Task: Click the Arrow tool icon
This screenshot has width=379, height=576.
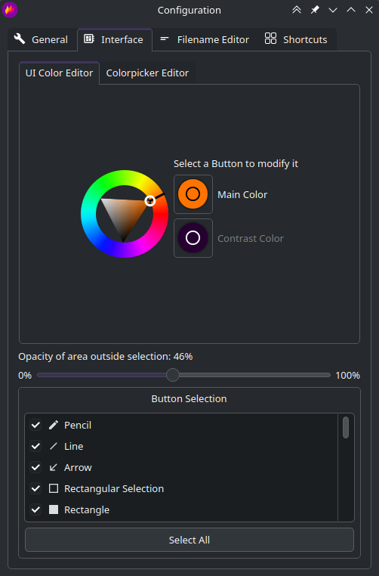Action: tap(54, 468)
